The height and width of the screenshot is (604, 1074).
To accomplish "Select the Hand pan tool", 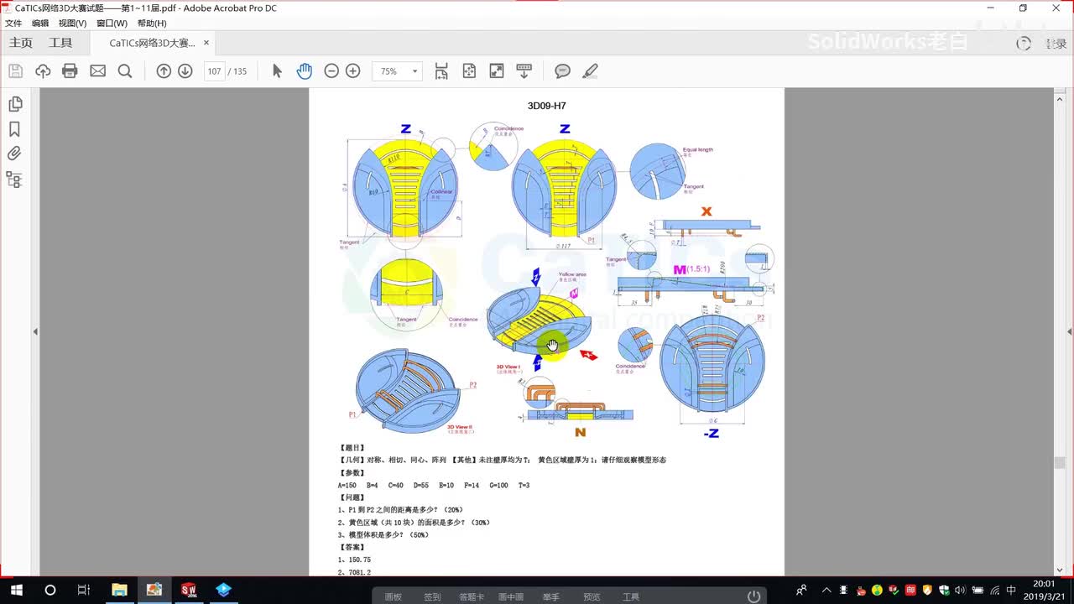I will coord(304,71).
